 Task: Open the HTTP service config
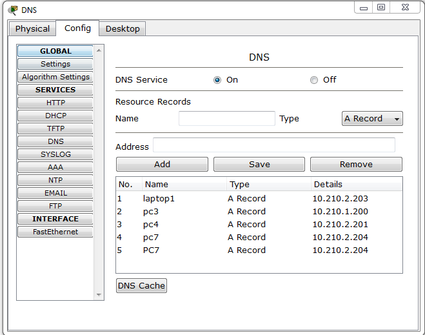pyautogui.click(x=55, y=103)
